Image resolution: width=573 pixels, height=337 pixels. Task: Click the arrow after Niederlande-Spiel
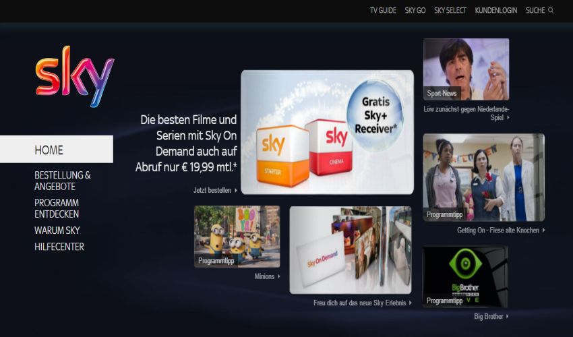(508, 117)
